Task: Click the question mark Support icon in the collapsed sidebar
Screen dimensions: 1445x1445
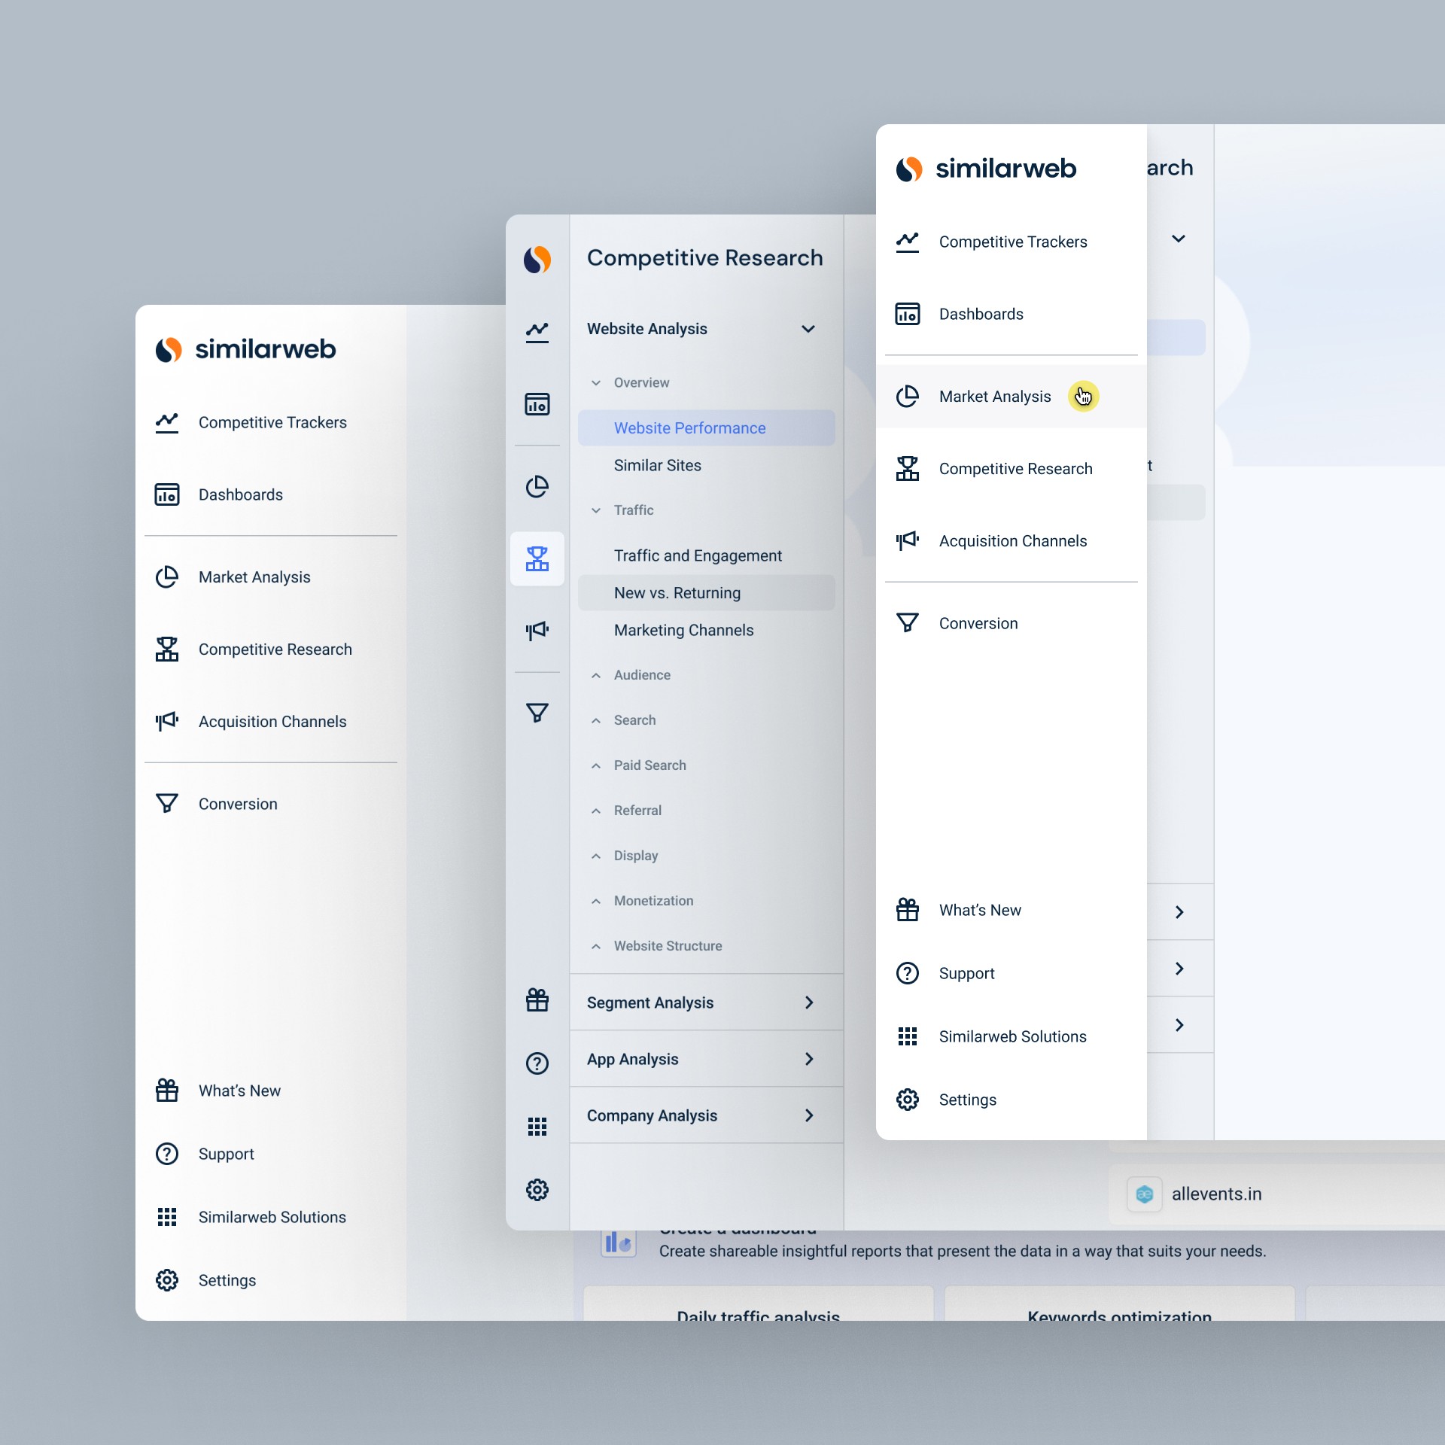Action: click(537, 1063)
